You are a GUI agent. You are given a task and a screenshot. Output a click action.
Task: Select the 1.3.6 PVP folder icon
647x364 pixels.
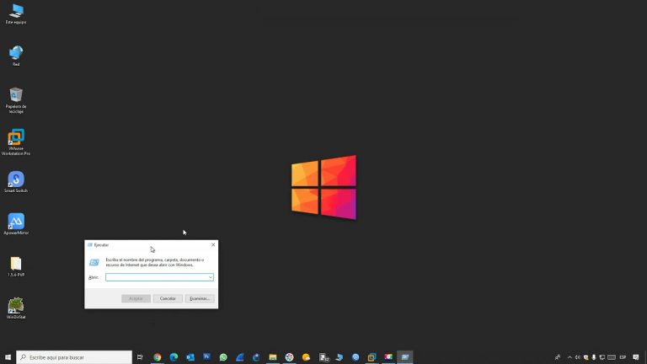tap(16, 266)
